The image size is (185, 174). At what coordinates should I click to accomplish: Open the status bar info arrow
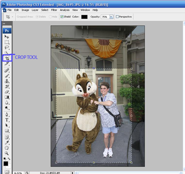(72, 173)
